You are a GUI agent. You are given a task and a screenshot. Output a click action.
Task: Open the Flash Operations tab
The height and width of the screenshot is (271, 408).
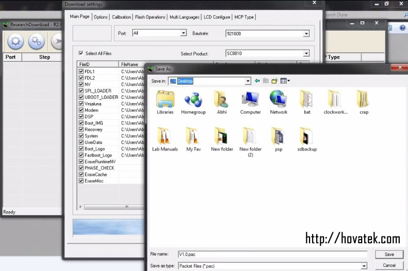(150, 17)
